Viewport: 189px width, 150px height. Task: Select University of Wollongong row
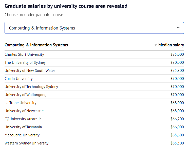coord(94,95)
